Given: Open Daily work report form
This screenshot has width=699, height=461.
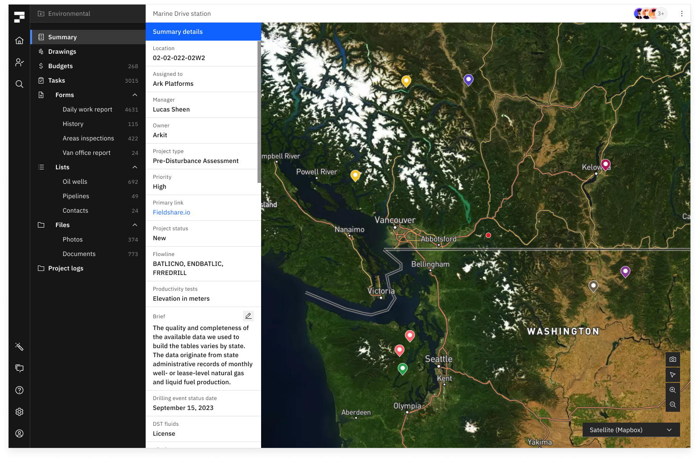Looking at the screenshot, I should 87,109.
